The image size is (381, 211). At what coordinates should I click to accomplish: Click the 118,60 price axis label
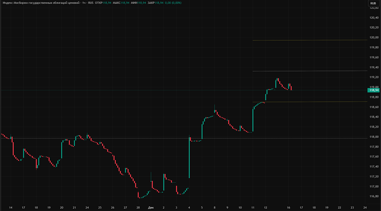tap(374, 107)
